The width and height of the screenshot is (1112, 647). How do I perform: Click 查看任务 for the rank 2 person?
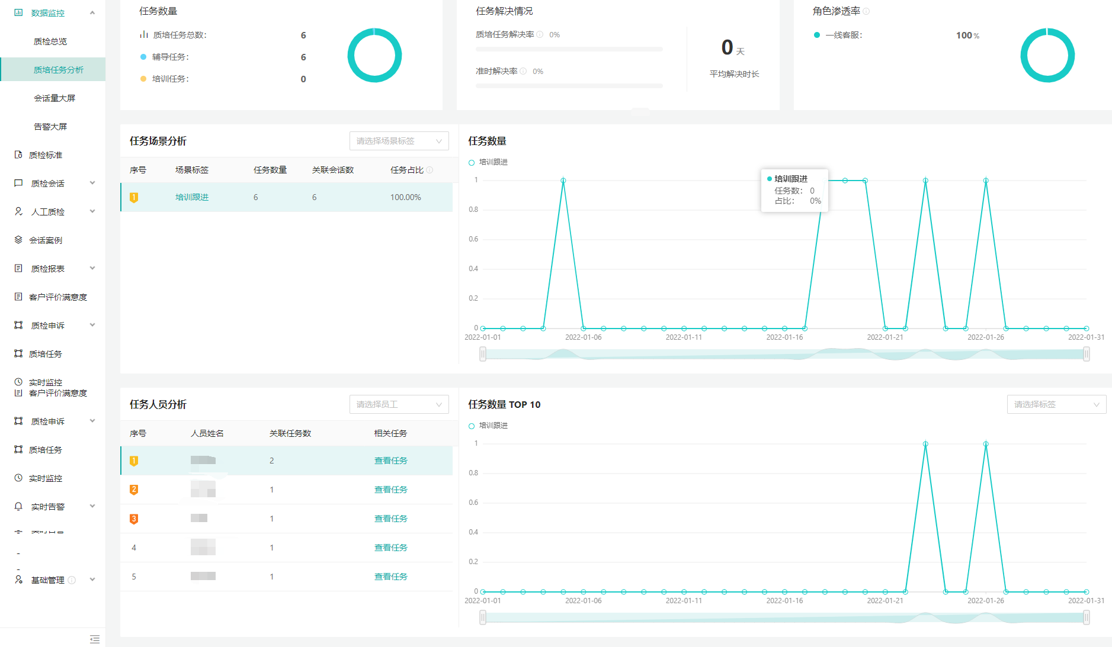point(391,490)
